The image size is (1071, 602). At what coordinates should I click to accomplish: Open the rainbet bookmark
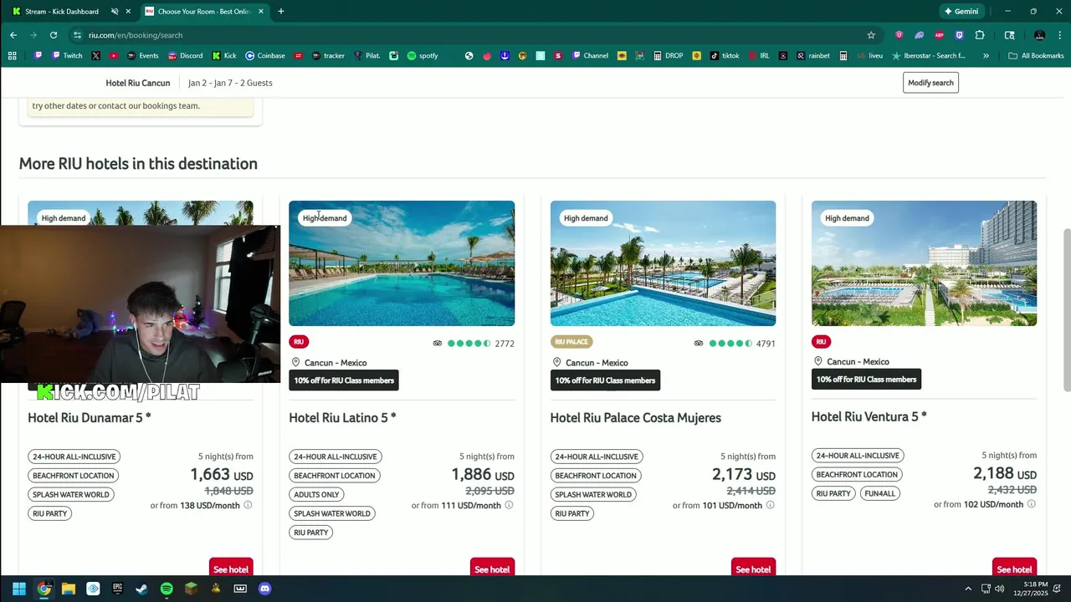pyautogui.click(x=813, y=56)
